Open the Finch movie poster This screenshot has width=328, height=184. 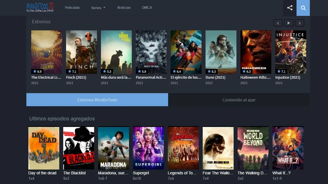[81, 52]
